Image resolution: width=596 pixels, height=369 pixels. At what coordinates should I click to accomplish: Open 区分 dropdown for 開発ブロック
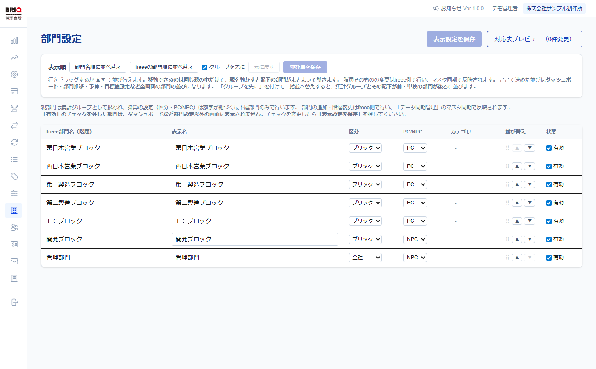(365, 239)
